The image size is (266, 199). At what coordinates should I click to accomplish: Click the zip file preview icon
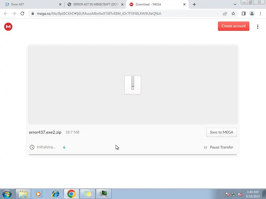pyautogui.click(x=133, y=85)
